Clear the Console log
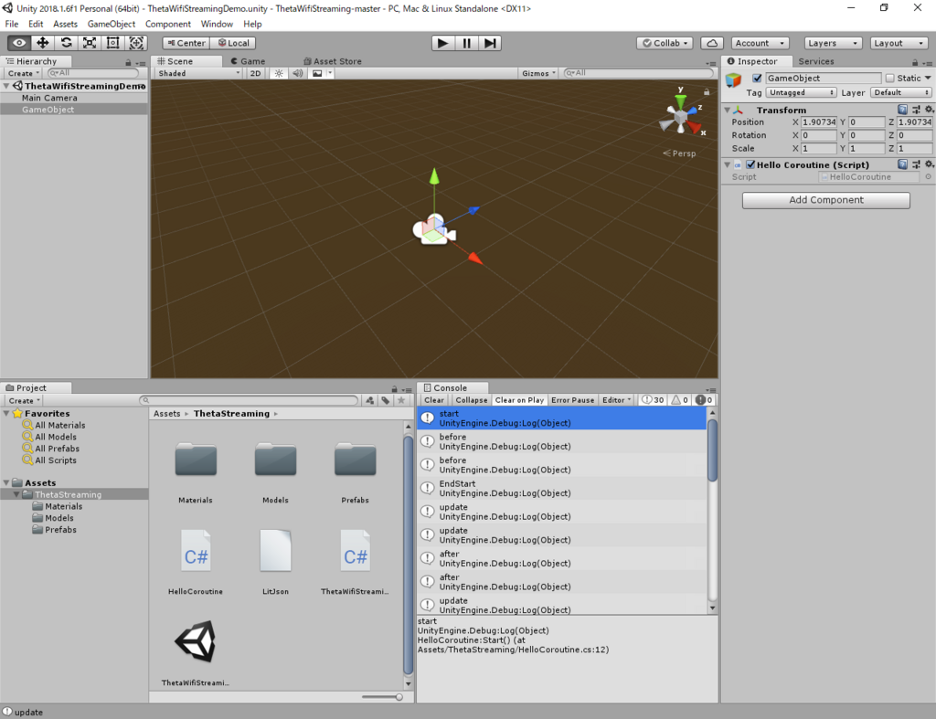The width and height of the screenshot is (936, 719). coord(434,400)
